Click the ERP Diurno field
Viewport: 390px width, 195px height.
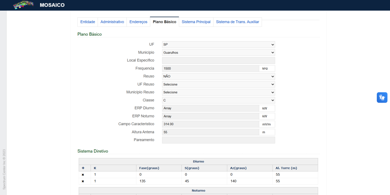pyautogui.click(x=211, y=108)
